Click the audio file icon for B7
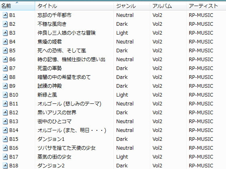This screenshot has height=169, width=226. pos(5,68)
